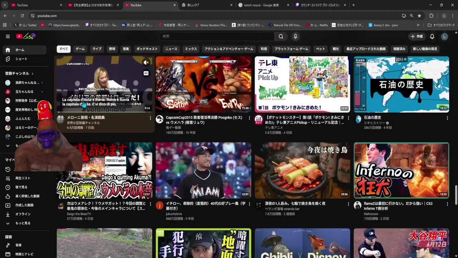Open 世界の豆知識チャンネル channel link

[83, 123]
